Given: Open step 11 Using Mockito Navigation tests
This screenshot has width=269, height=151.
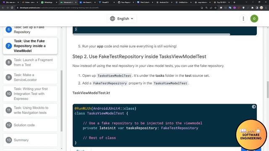Looking at the screenshot, I should [x=30, y=110].
